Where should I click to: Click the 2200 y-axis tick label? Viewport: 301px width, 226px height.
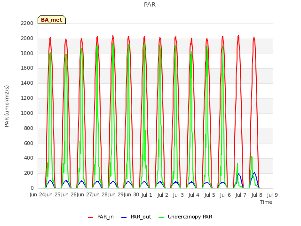(27, 23)
